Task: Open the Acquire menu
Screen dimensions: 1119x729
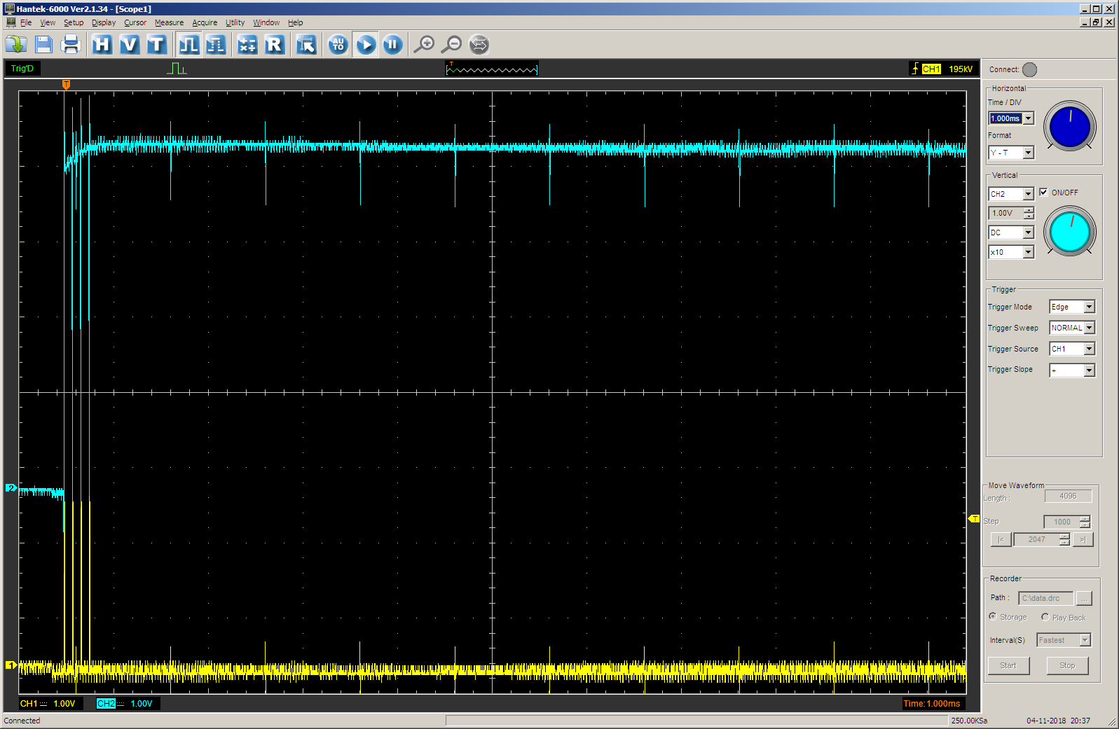Action: pyautogui.click(x=205, y=22)
